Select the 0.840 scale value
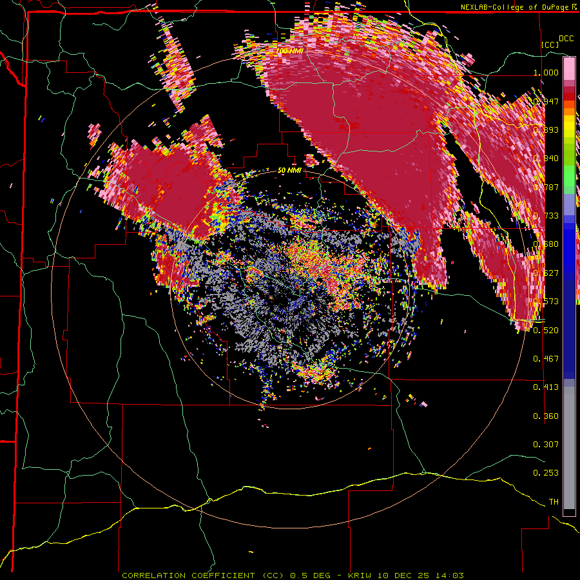 pos(546,159)
